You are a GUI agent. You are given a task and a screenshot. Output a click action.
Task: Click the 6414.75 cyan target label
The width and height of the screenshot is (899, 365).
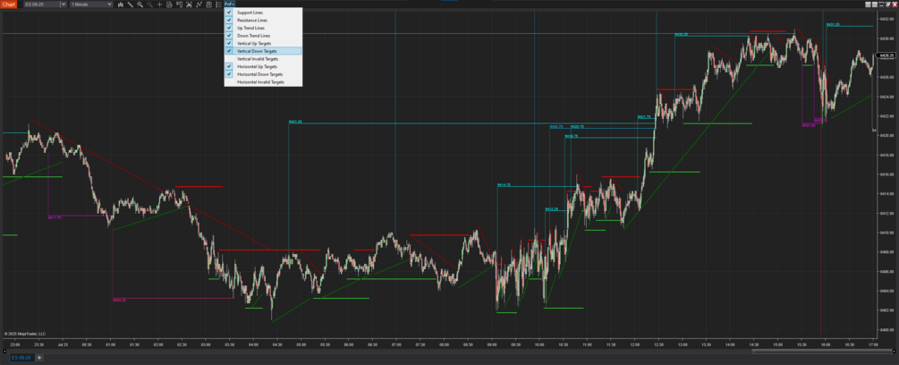[504, 185]
